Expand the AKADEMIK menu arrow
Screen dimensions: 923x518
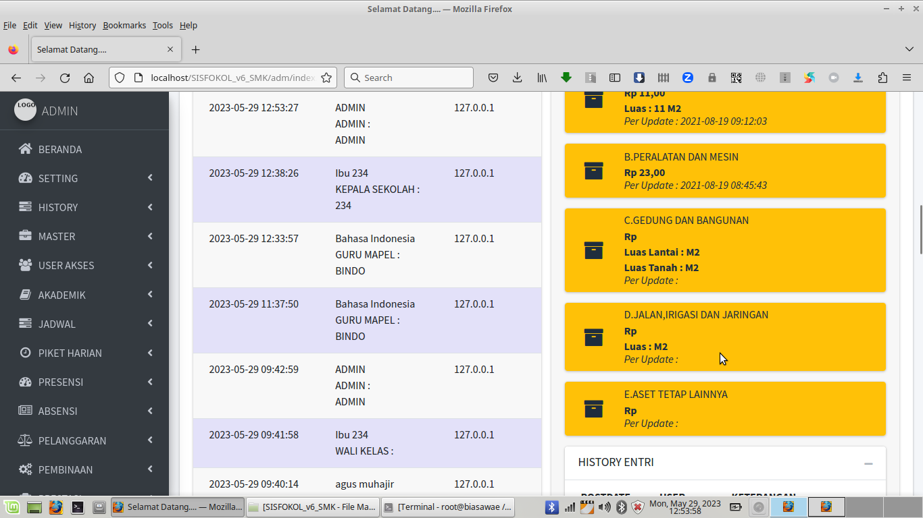click(x=150, y=295)
